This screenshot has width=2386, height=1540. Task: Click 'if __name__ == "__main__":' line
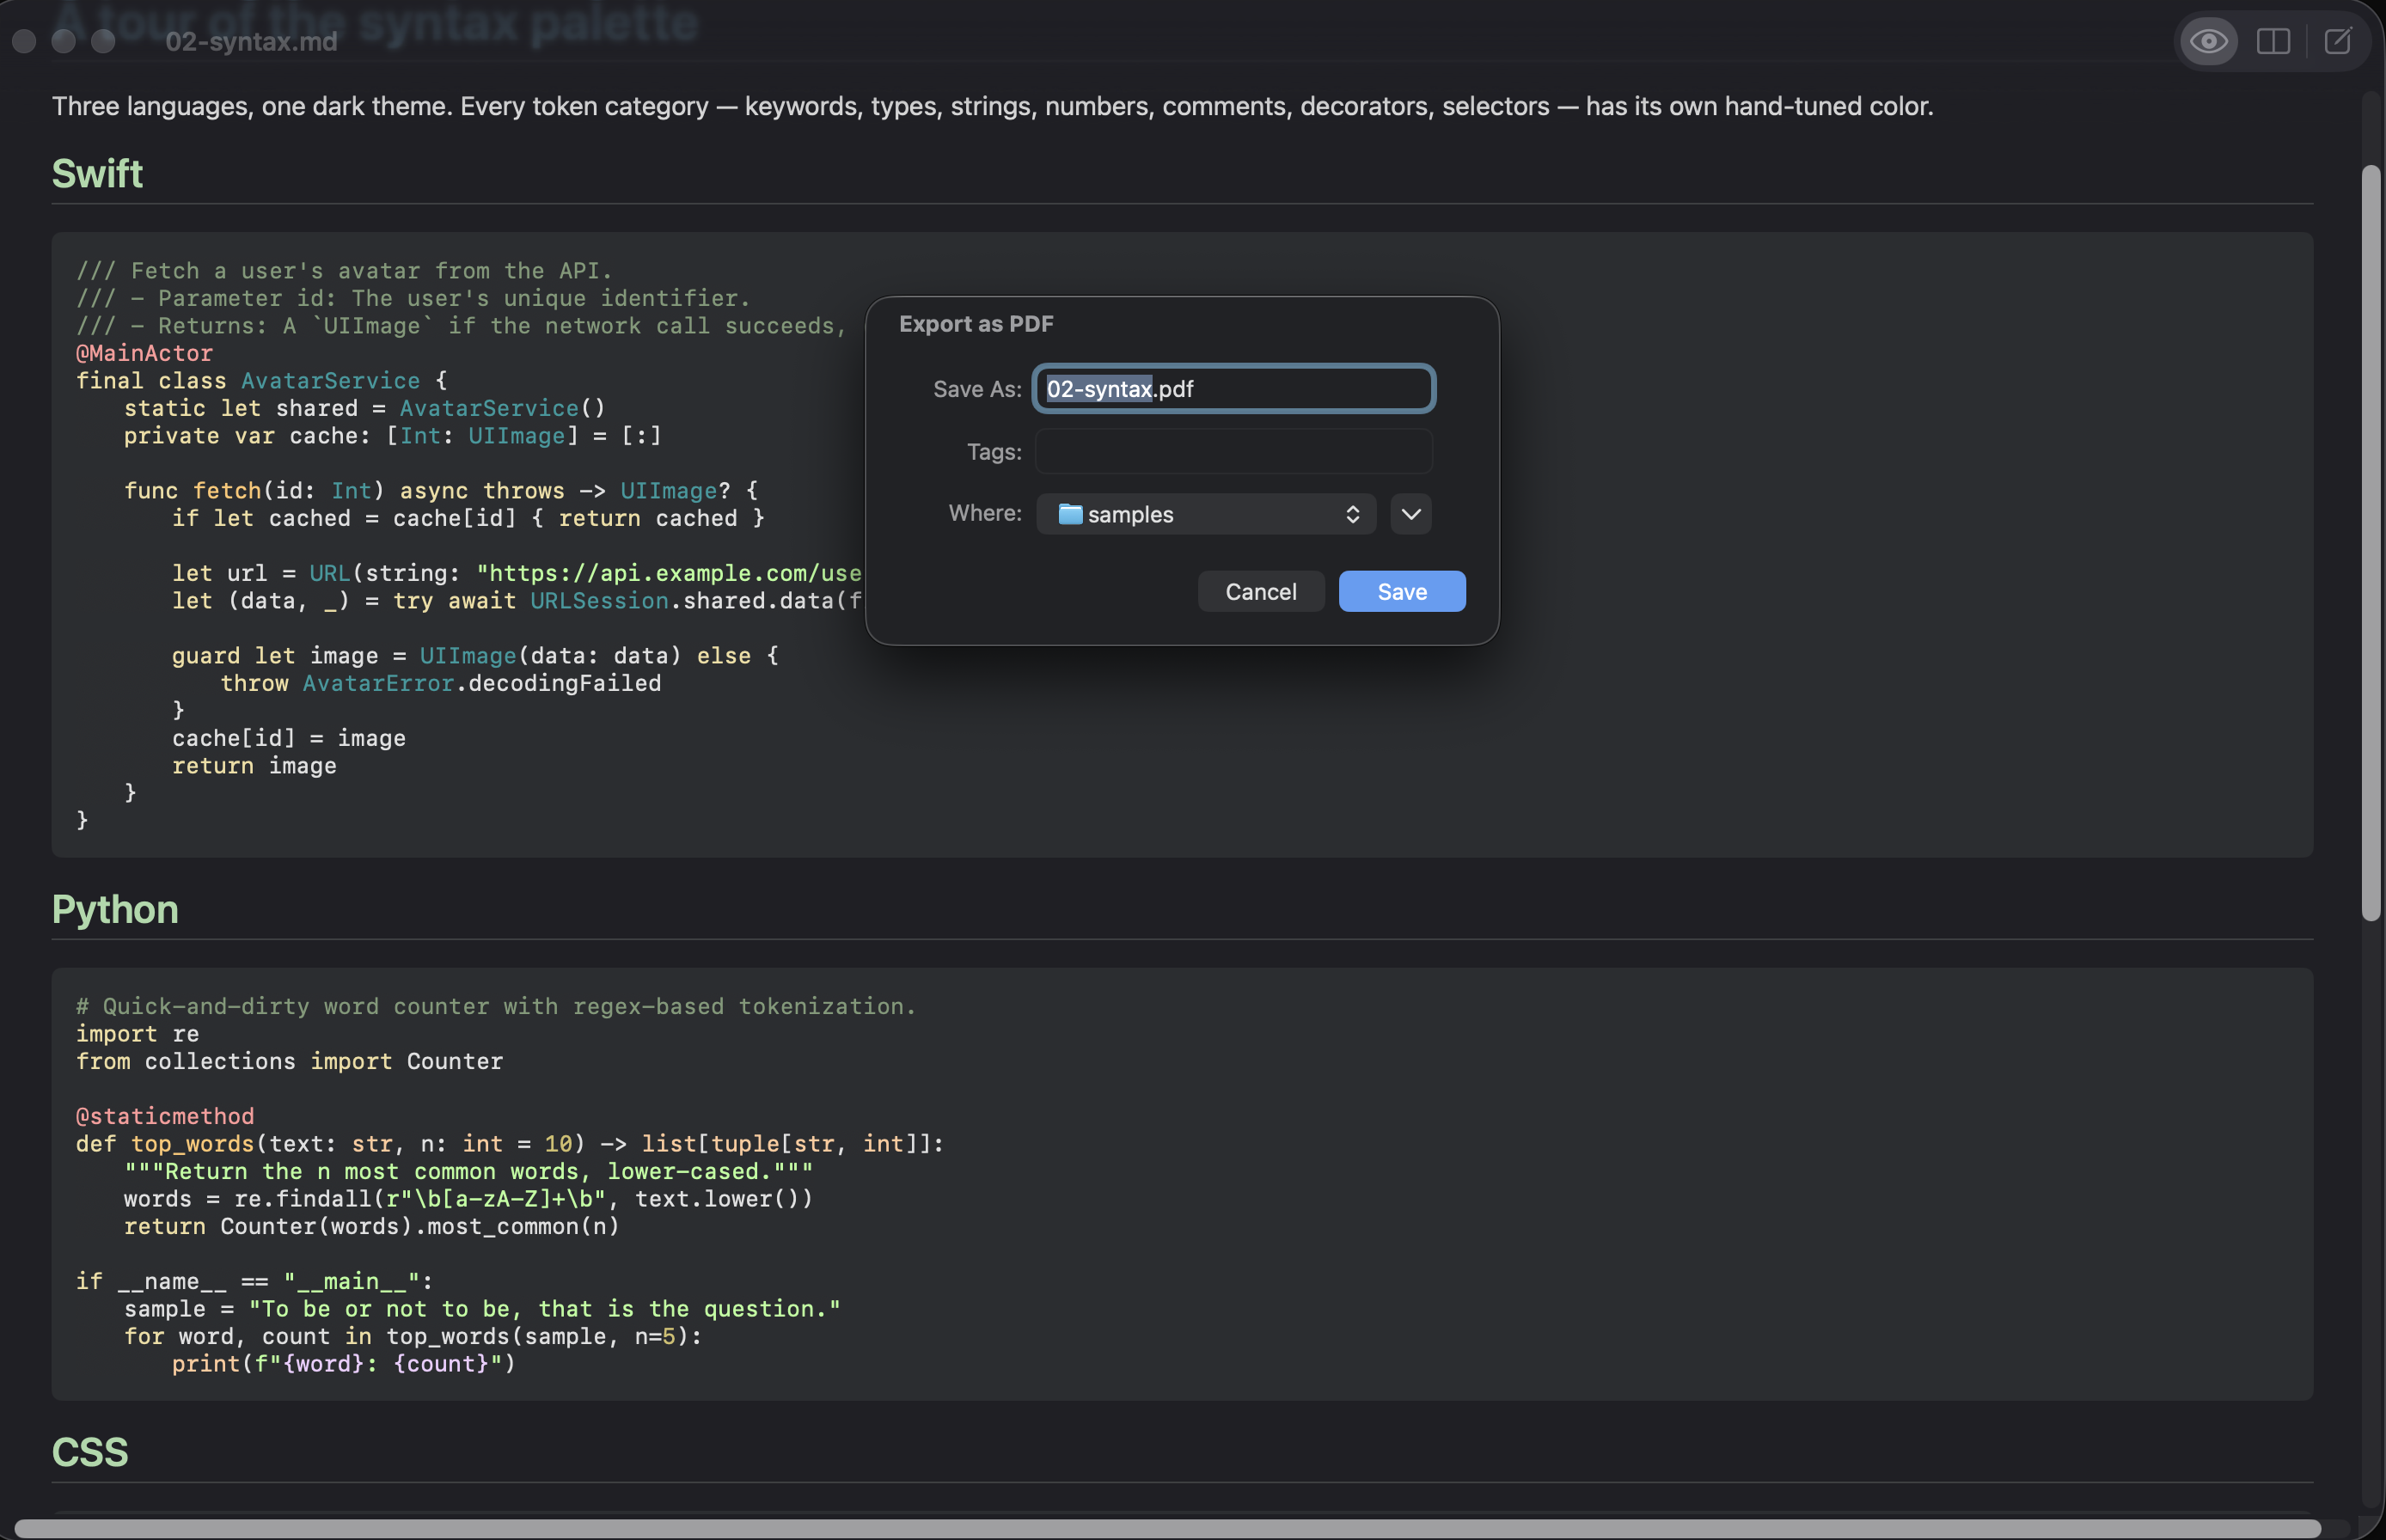coord(255,1281)
